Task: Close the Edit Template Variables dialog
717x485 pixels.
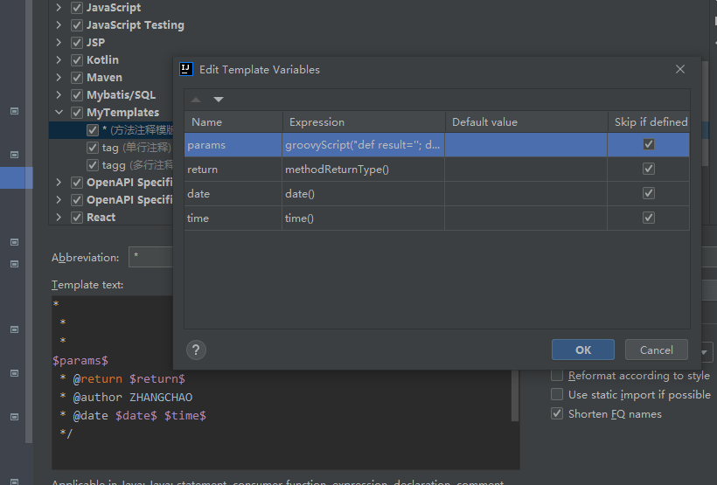Action: tap(680, 69)
